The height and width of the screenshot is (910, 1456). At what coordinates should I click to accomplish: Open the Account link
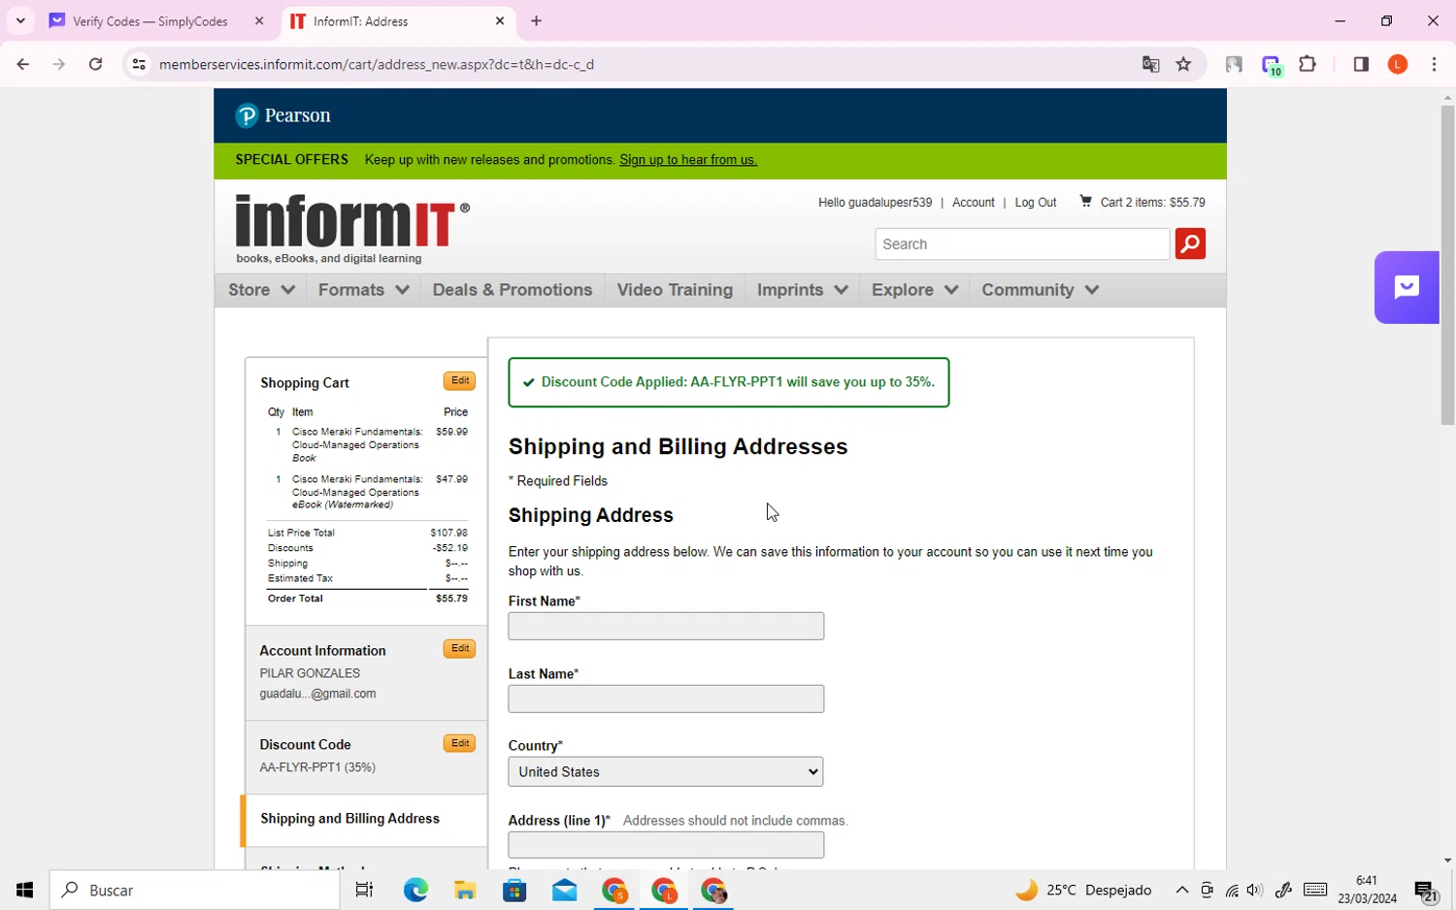tap(974, 203)
